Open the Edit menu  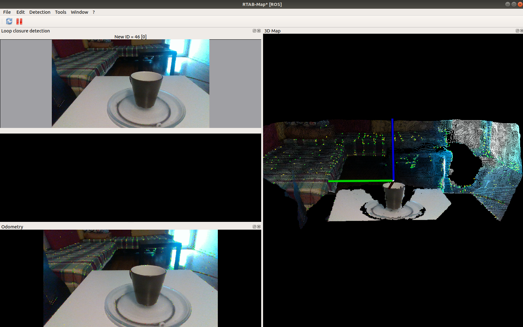[x=20, y=12]
